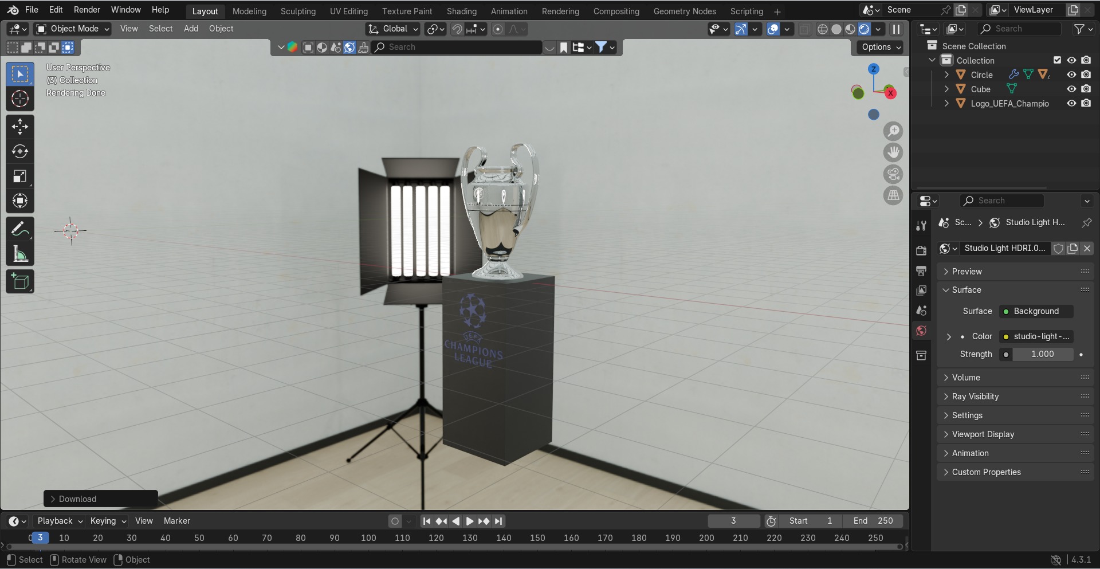Select the Rotate tool
Viewport: 1100px width, 569px height.
point(20,151)
